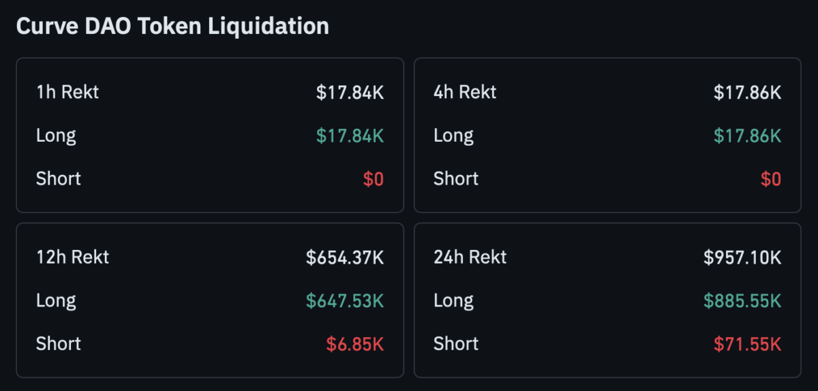Viewport: 818px width, 391px height.
Task: Click the 24h Short value $71.55K
Action: click(747, 344)
